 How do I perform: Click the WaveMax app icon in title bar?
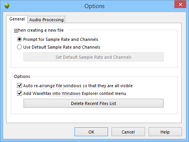pyautogui.click(x=7, y=6)
